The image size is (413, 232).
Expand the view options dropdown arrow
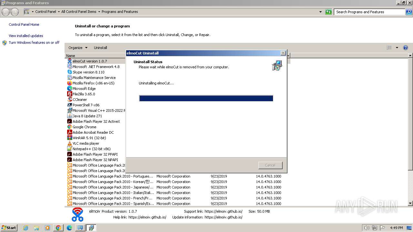(x=397, y=48)
